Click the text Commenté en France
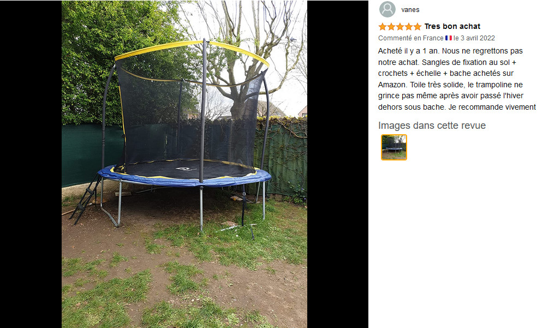Screen dimensions: 543x328 click(411, 38)
